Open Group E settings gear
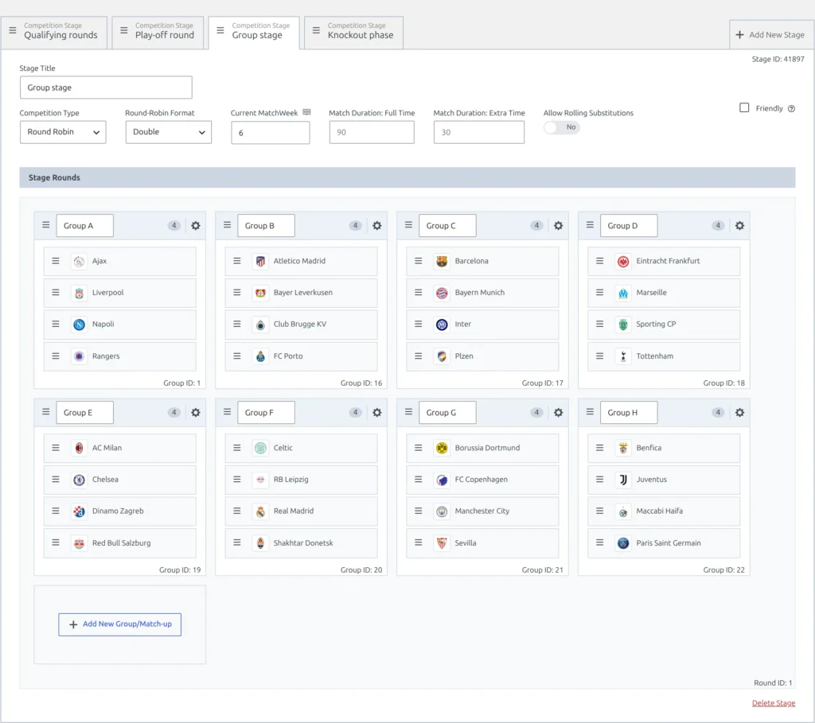The width and height of the screenshot is (815, 723). tap(196, 412)
